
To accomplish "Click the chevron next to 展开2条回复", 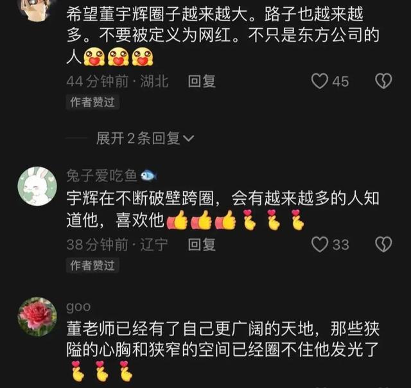I will (188, 139).
